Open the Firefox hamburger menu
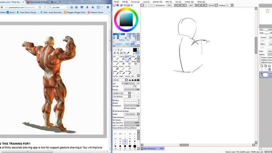The image size is (272, 153). pos(108,7)
